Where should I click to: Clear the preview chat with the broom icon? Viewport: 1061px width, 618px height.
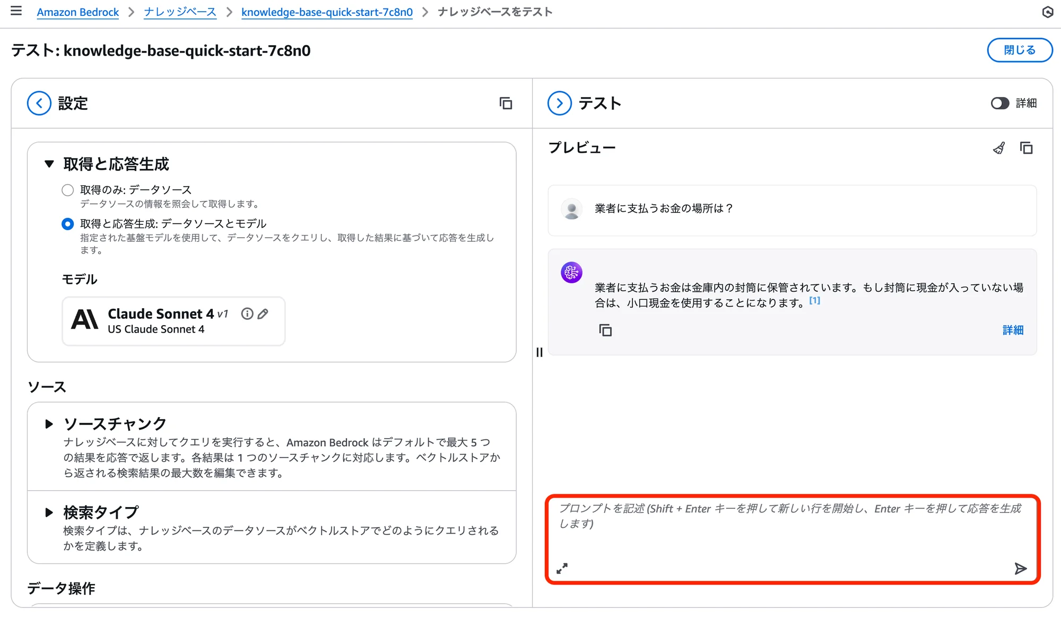pos(999,149)
